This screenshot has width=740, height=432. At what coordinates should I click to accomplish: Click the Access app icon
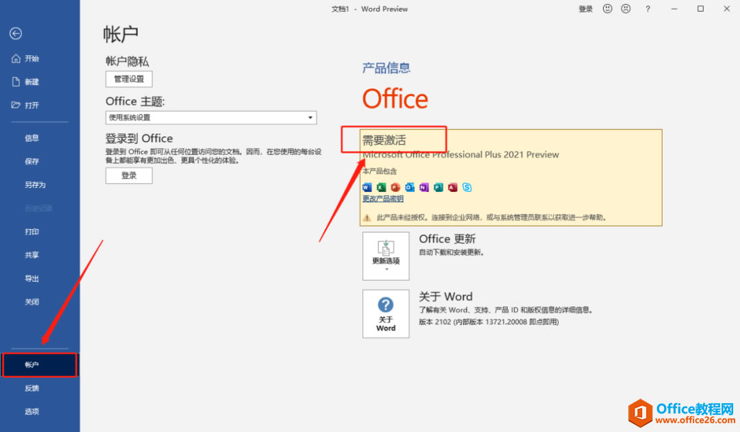coord(453,187)
